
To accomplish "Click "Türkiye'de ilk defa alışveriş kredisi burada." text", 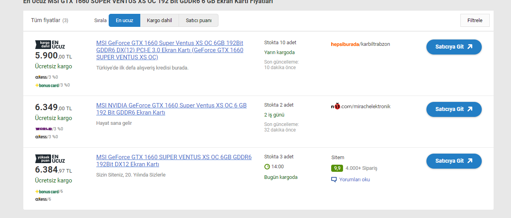I will tap(142, 68).
